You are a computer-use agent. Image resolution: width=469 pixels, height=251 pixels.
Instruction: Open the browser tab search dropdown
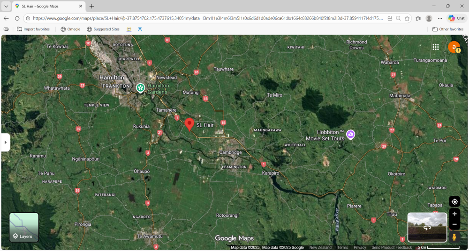point(6,6)
